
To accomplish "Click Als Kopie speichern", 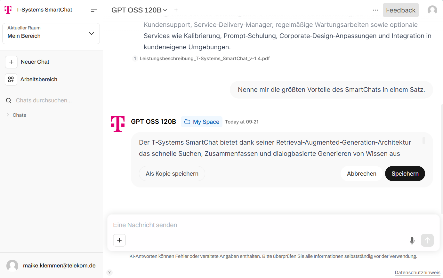I will pyautogui.click(x=172, y=174).
